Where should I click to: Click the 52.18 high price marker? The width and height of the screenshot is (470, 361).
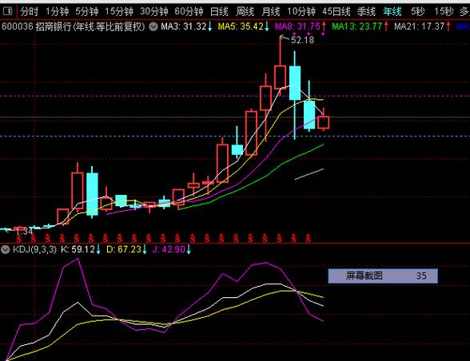[302, 40]
